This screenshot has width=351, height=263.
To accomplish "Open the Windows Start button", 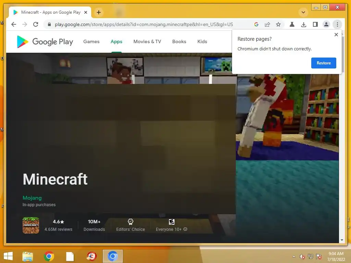I will pyautogui.click(x=8, y=256).
